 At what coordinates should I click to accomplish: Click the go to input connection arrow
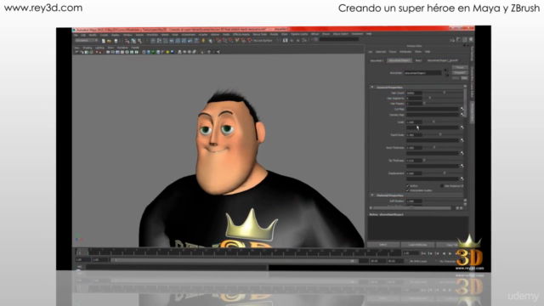point(445,70)
